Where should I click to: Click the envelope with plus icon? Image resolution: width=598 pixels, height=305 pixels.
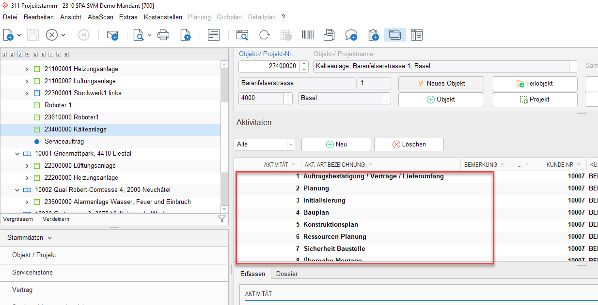[112, 35]
